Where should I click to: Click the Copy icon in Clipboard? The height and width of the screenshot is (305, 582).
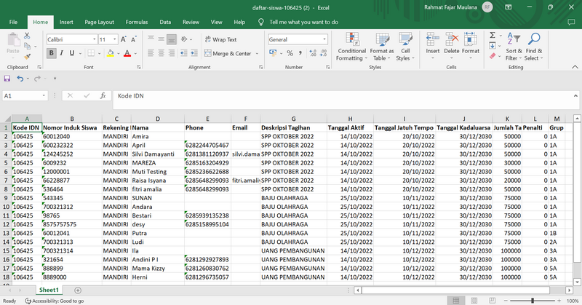(x=27, y=46)
